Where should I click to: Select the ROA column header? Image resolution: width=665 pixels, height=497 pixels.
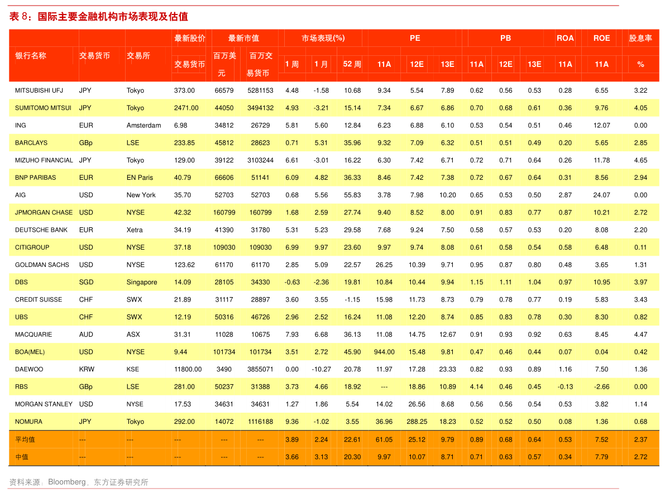(x=565, y=38)
